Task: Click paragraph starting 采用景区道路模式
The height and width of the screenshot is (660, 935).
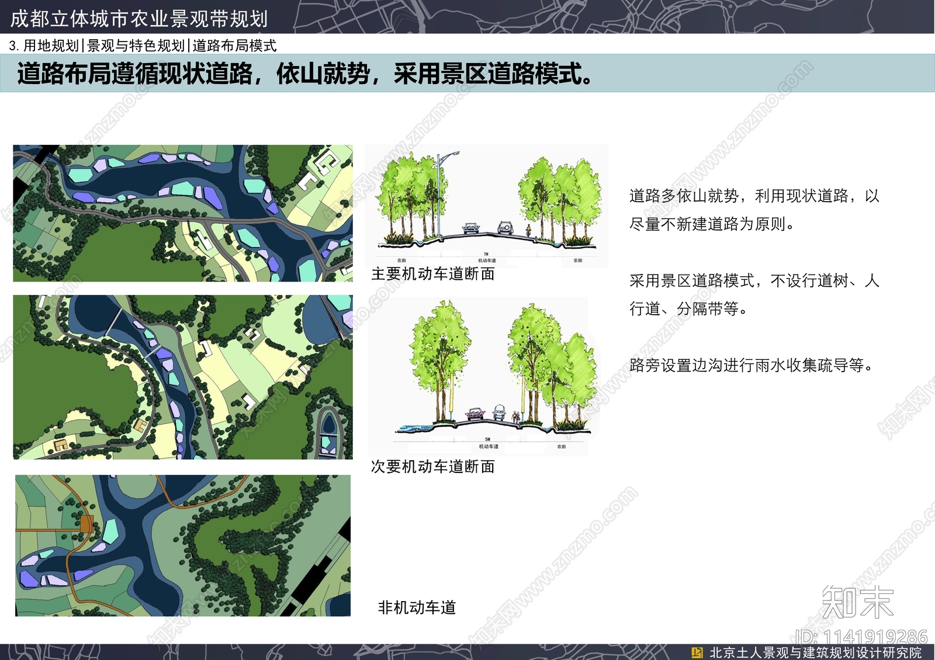Action: click(754, 294)
